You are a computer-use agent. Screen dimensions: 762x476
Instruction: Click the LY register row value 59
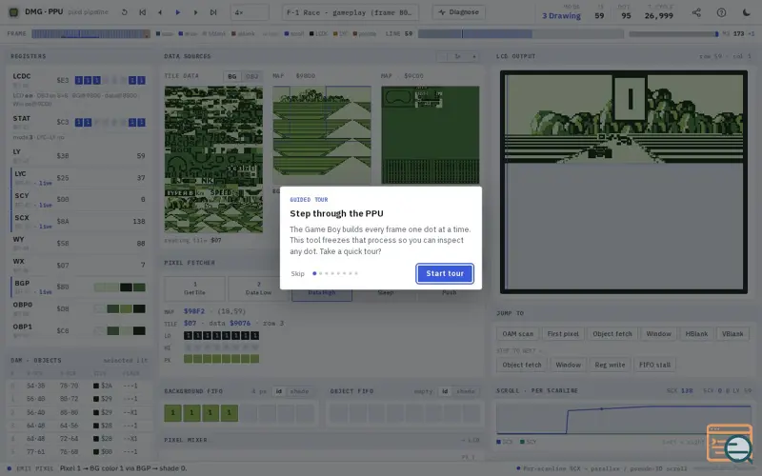tap(140, 156)
